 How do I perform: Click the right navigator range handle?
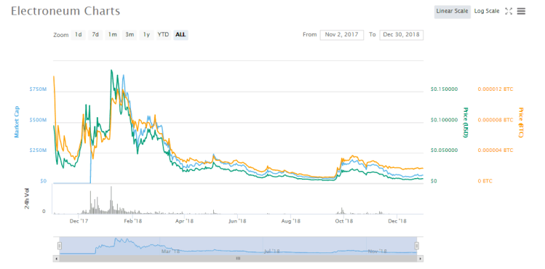[417, 246]
